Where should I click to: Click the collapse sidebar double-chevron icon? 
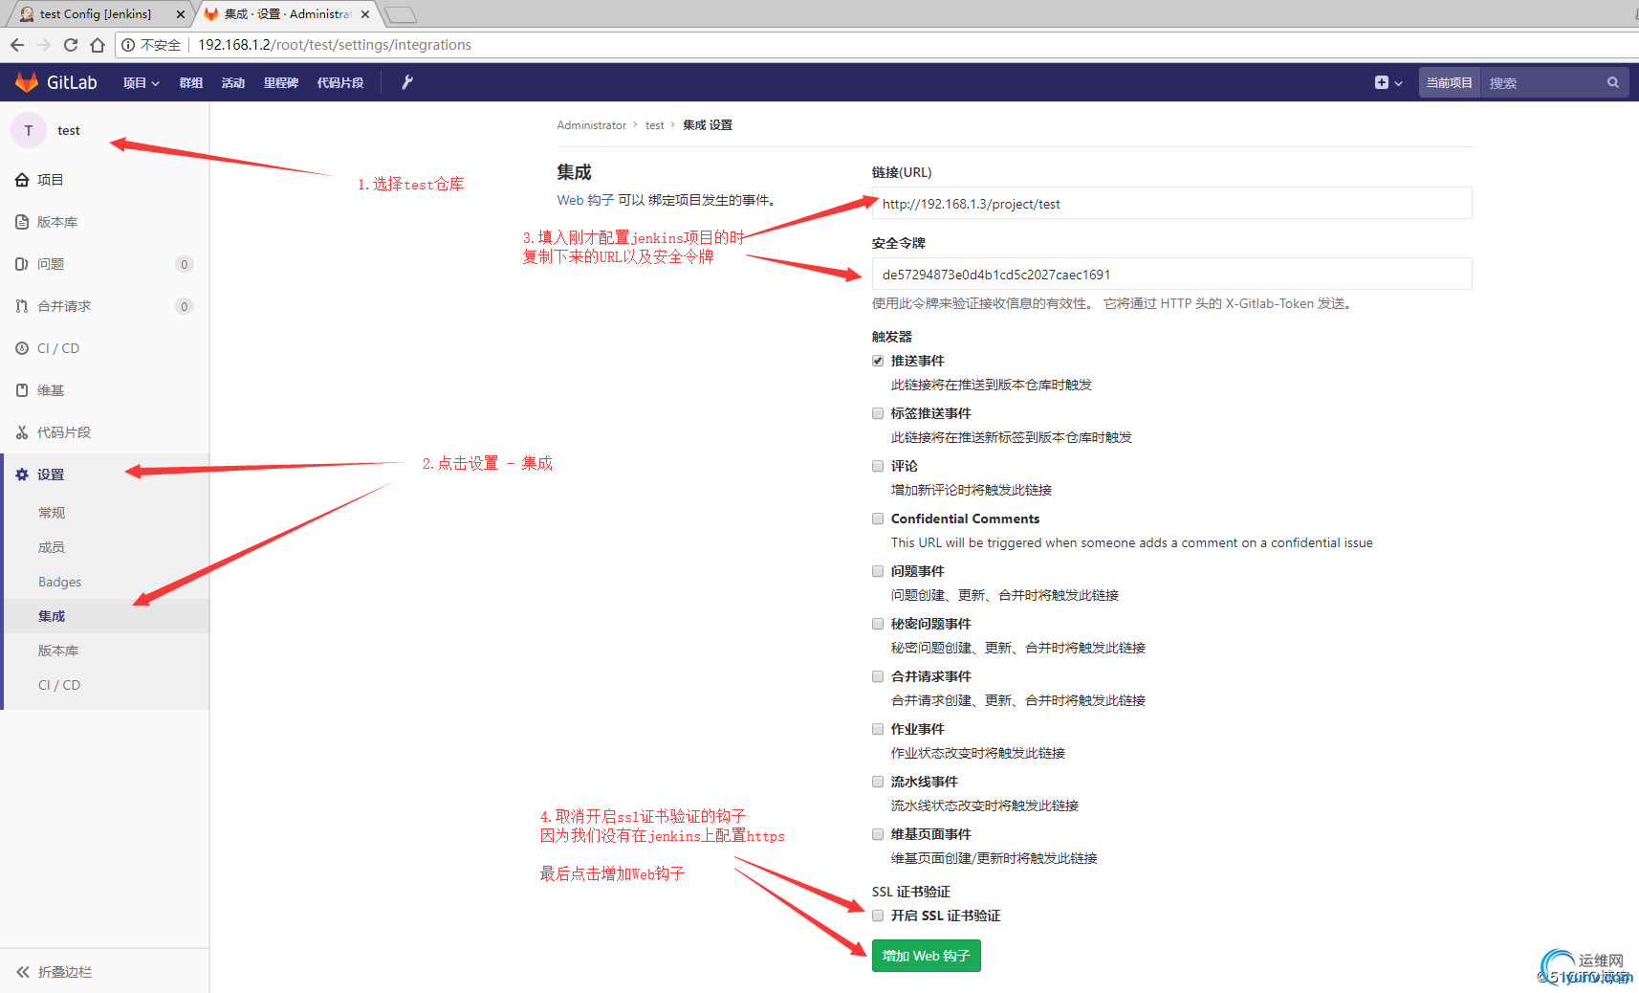click(23, 972)
